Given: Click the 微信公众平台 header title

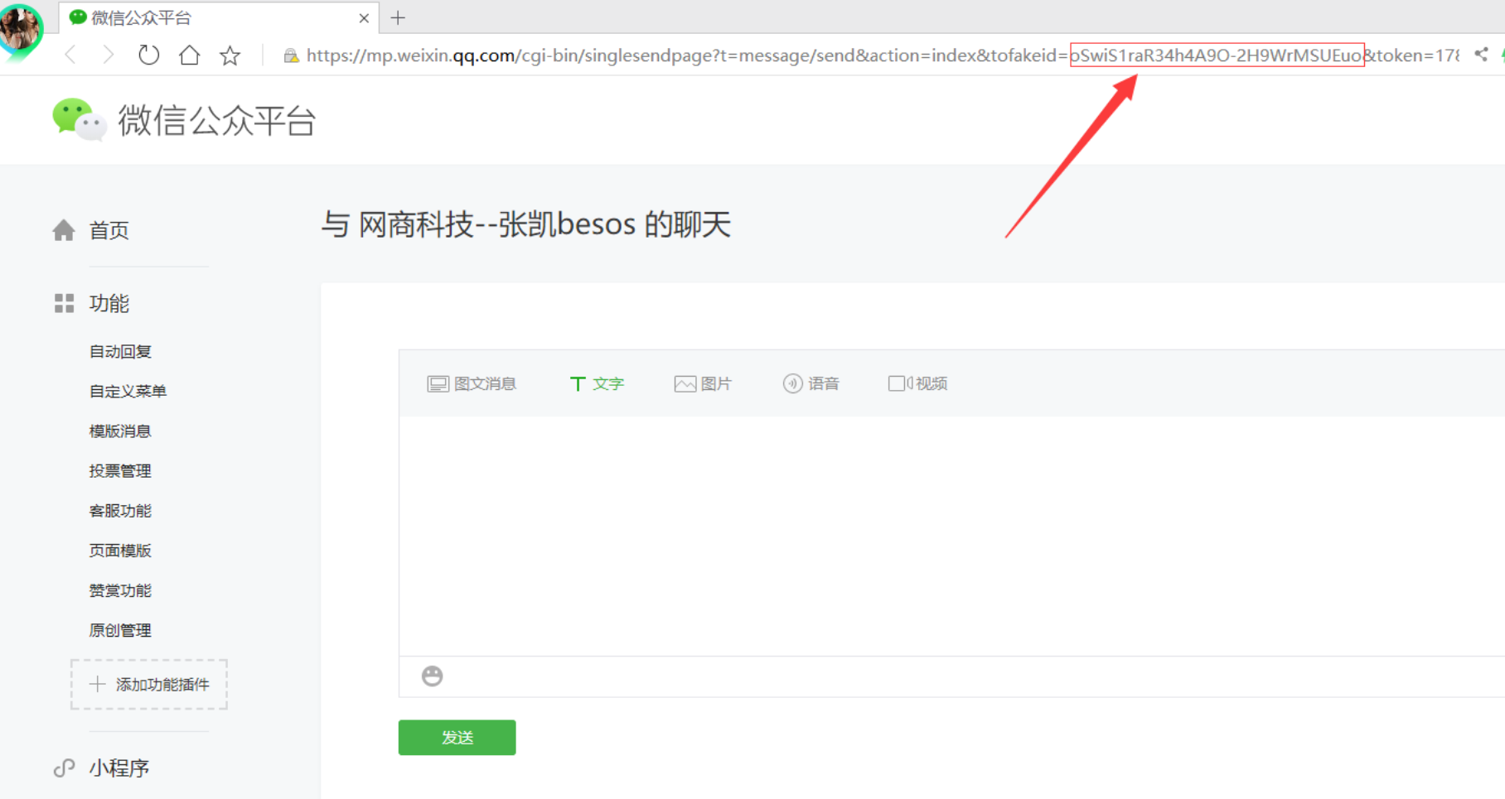Looking at the screenshot, I should 217,120.
